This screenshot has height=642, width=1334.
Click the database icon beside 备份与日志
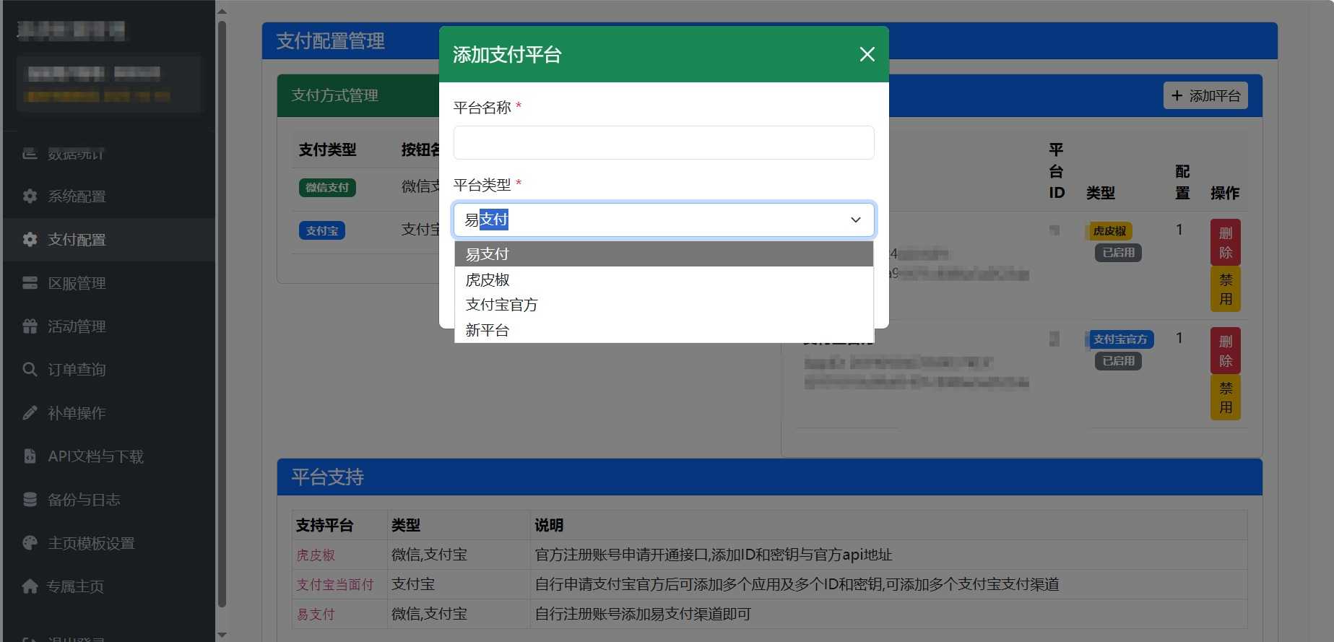pyautogui.click(x=30, y=500)
